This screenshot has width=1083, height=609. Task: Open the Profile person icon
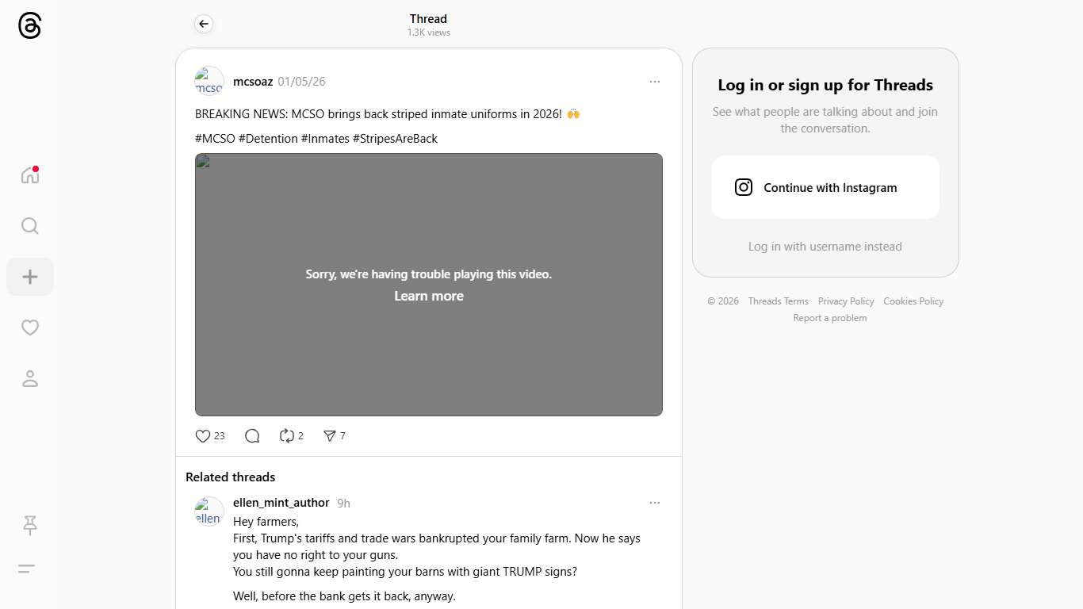(30, 378)
